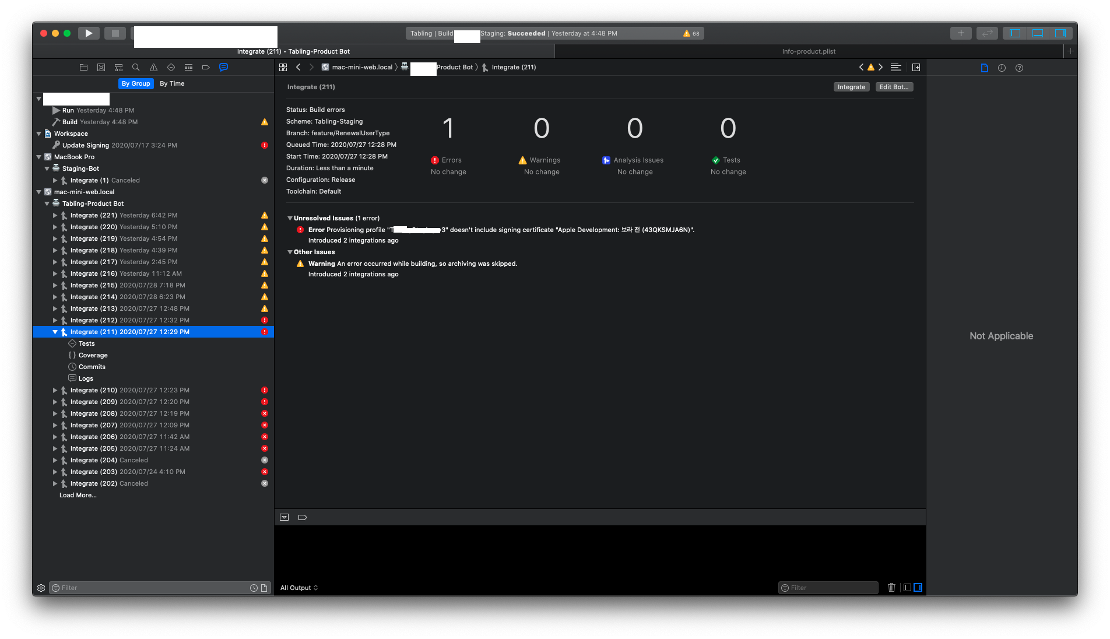The image size is (1110, 639).
Task: Toggle the navigator panel visibility
Action: coord(1015,33)
